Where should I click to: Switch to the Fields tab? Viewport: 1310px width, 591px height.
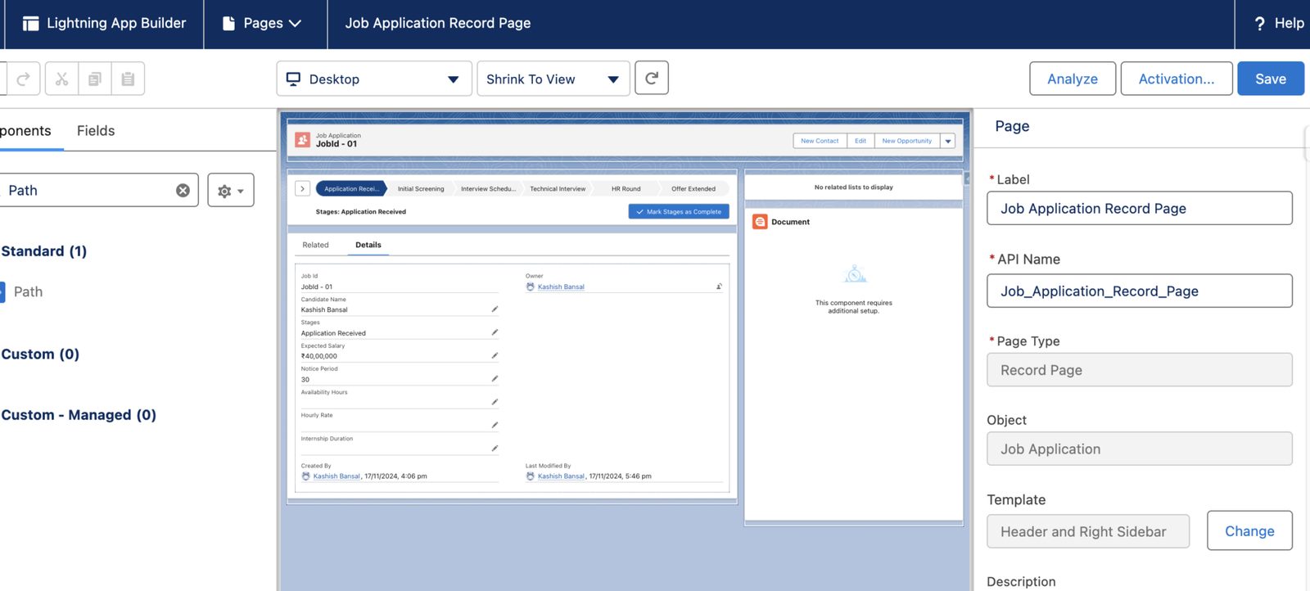(96, 131)
